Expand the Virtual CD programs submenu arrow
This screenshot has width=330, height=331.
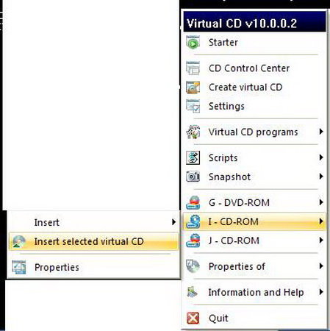321,132
